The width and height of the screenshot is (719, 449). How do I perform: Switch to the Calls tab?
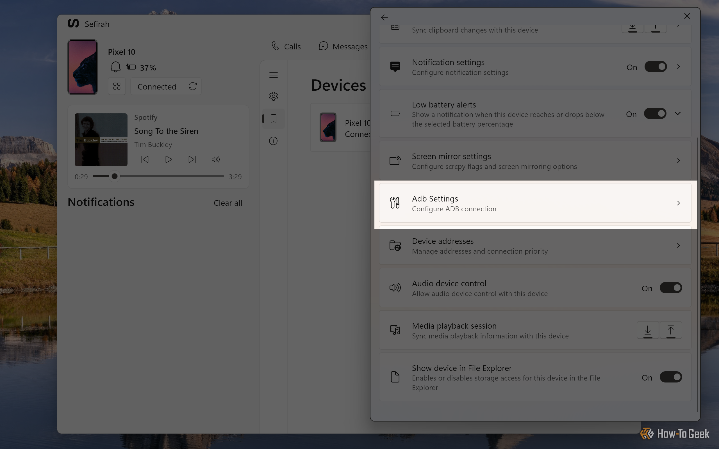[286, 46]
